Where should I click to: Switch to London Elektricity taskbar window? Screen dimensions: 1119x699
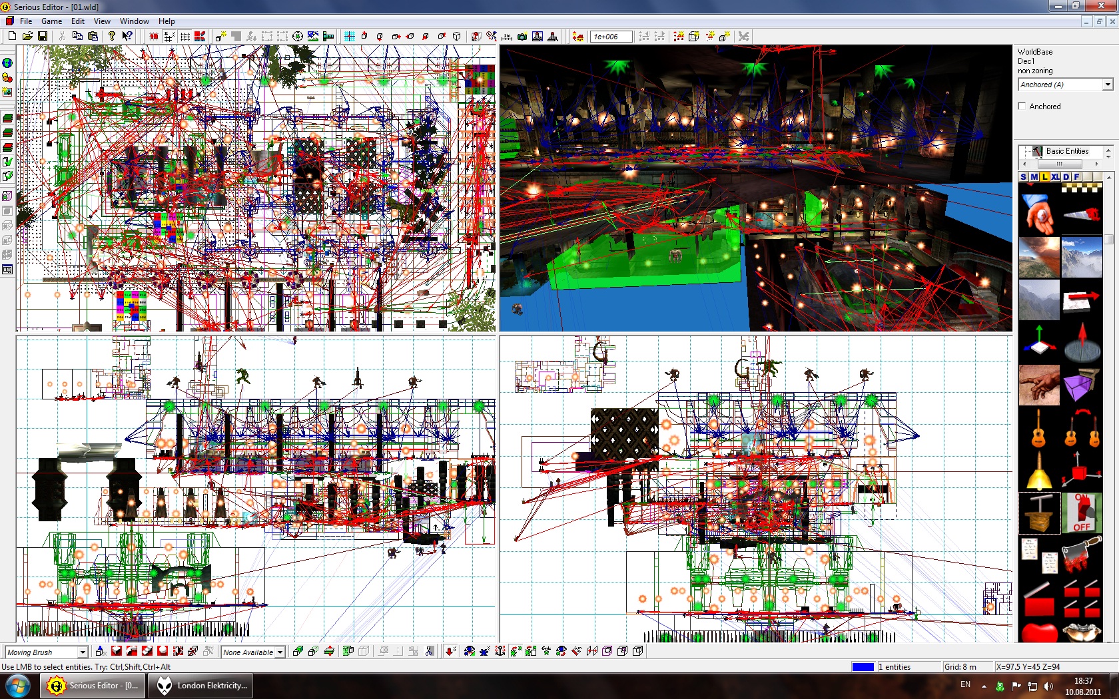coord(200,685)
